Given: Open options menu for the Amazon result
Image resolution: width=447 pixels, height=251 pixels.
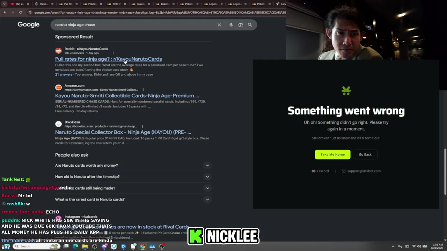Looking at the screenshot, I should [143, 90].
